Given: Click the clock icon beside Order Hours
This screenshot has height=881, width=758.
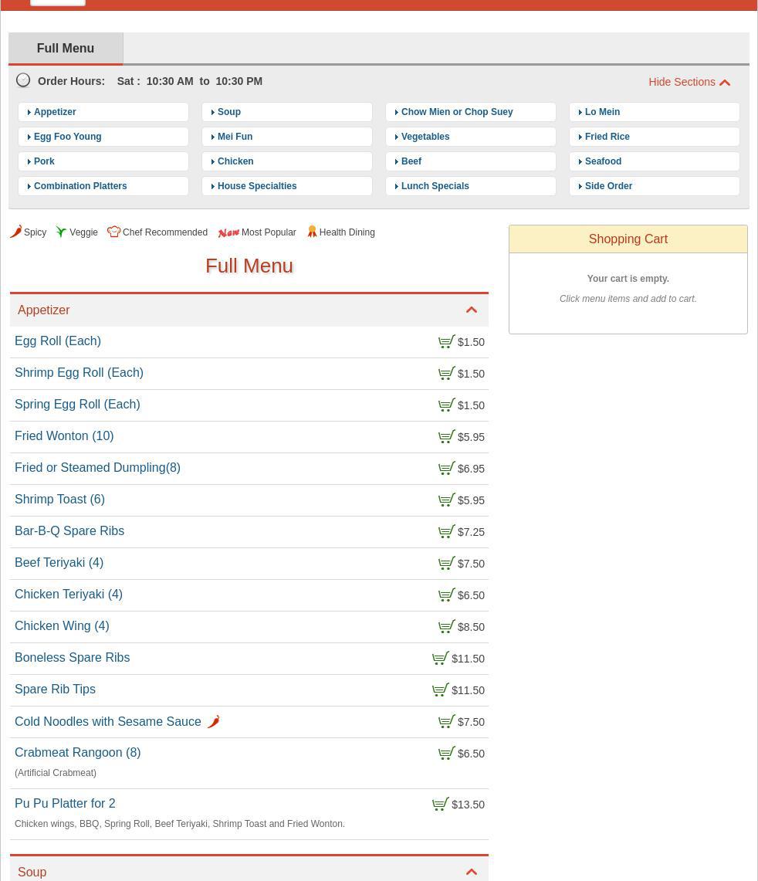Looking at the screenshot, I should (24, 80).
